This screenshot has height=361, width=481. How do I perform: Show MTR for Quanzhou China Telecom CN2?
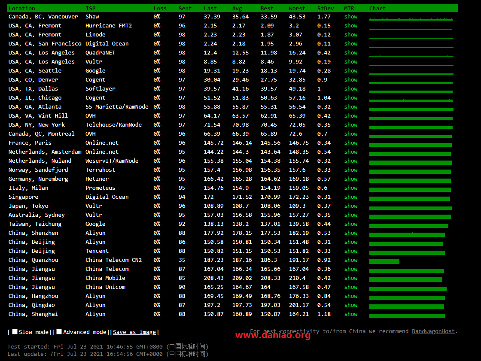350,260
